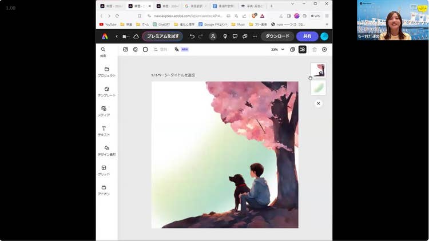Switch to the Google Docs browser tab
The image size is (429, 241).
tap(224, 6)
